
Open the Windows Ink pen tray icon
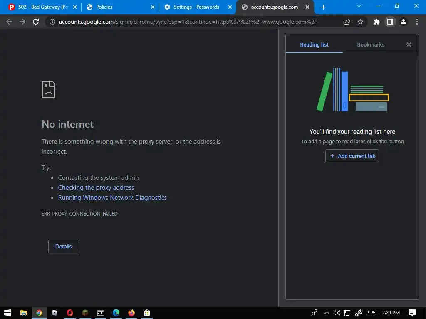[x=358, y=313]
